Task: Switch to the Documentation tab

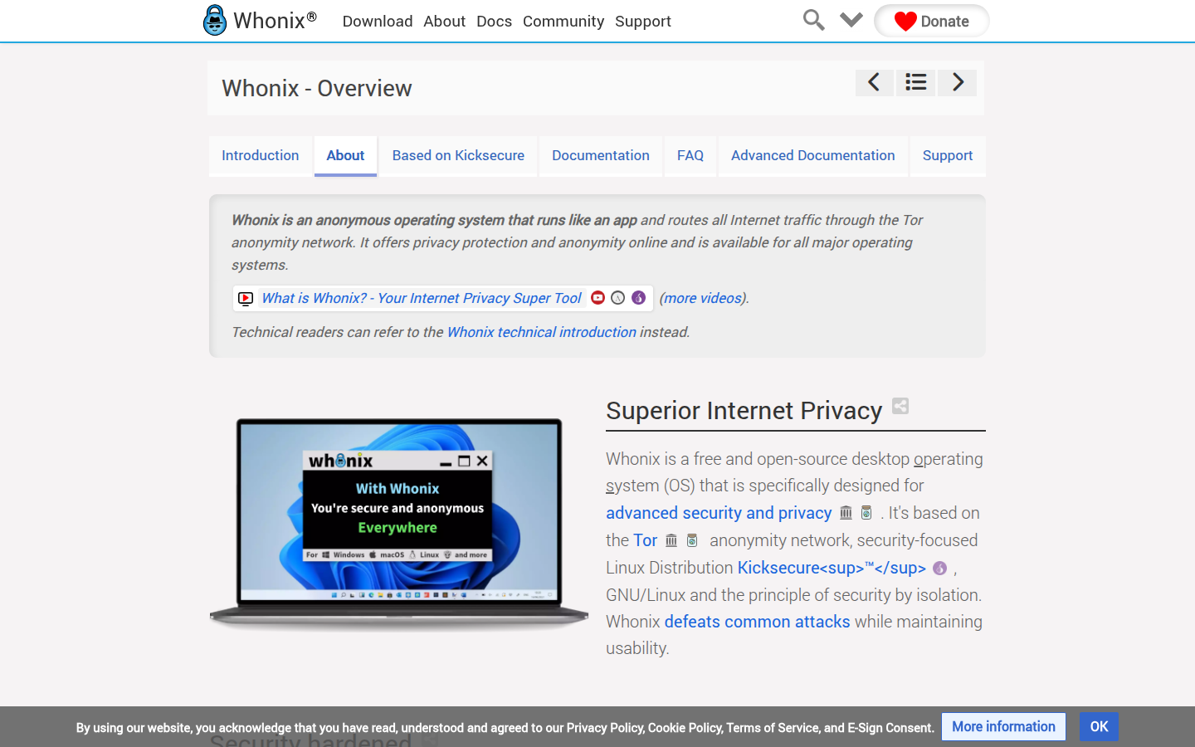Action: click(x=601, y=156)
